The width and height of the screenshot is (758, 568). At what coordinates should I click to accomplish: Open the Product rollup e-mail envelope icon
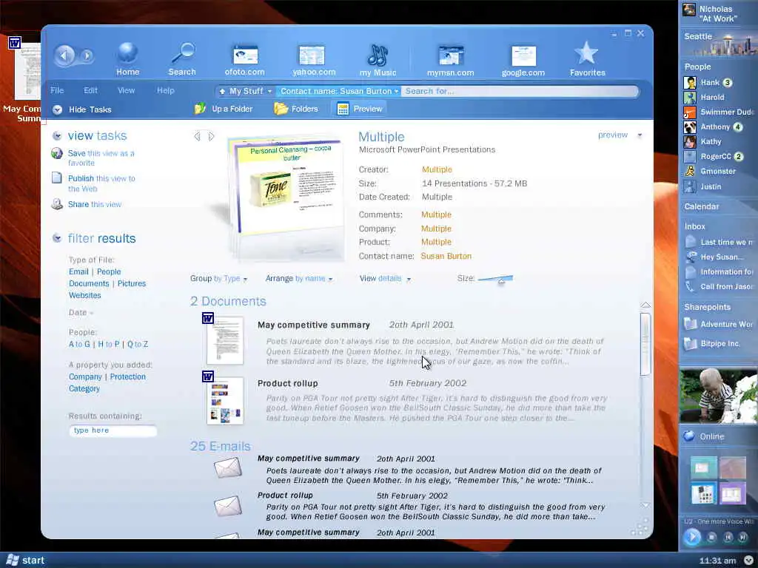click(x=228, y=505)
